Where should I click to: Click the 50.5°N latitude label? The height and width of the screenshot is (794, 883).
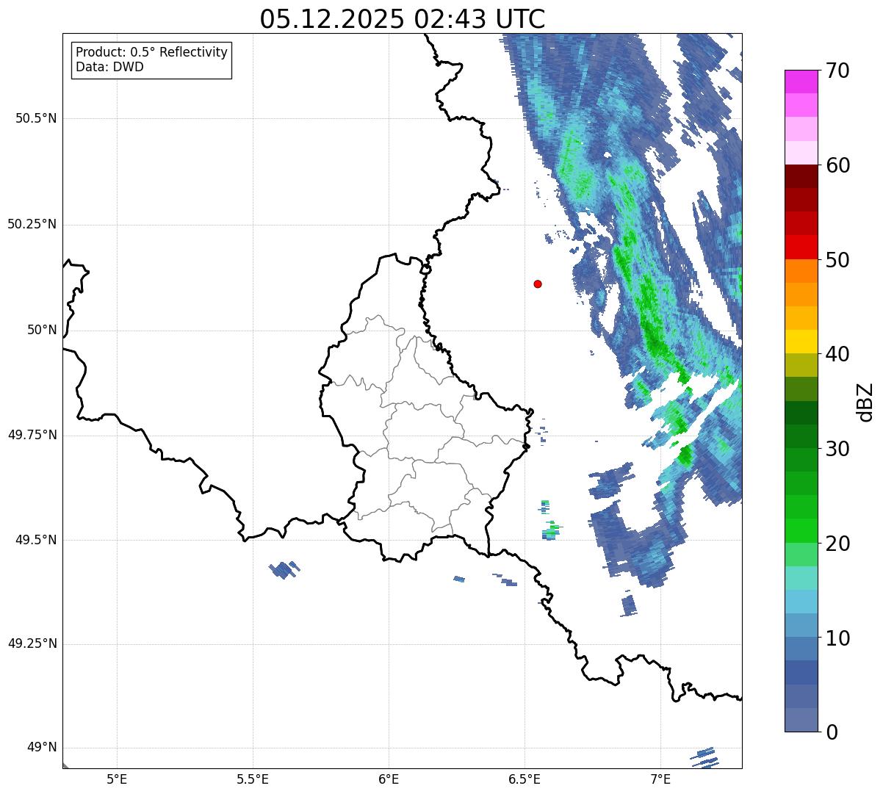[x=36, y=119]
